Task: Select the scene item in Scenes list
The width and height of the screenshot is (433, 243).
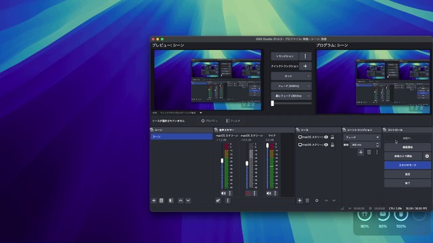Action: tap(181, 136)
